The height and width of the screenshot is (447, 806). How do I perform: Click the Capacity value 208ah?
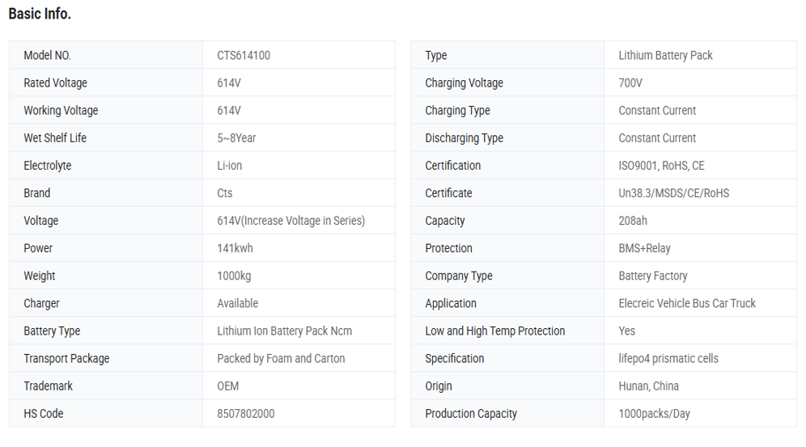633,221
